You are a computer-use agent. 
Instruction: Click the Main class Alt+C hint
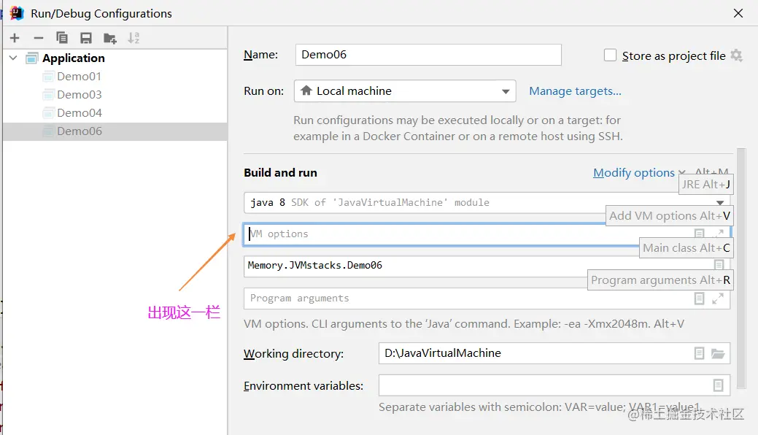coord(686,247)
